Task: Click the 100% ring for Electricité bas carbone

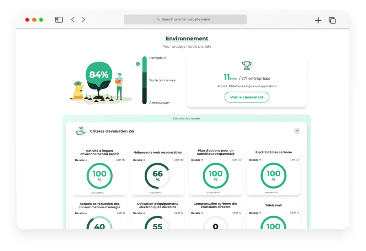Action: [273, 176]
